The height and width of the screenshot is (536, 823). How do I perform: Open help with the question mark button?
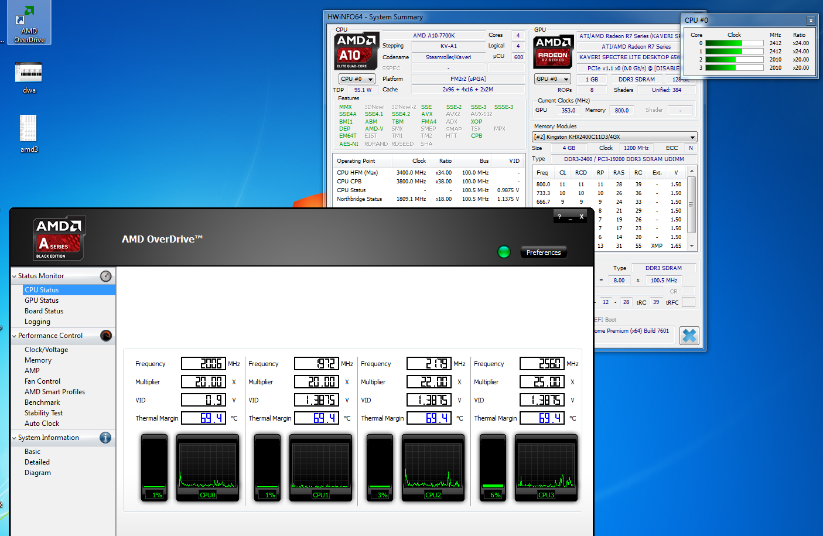pos(559,217)
